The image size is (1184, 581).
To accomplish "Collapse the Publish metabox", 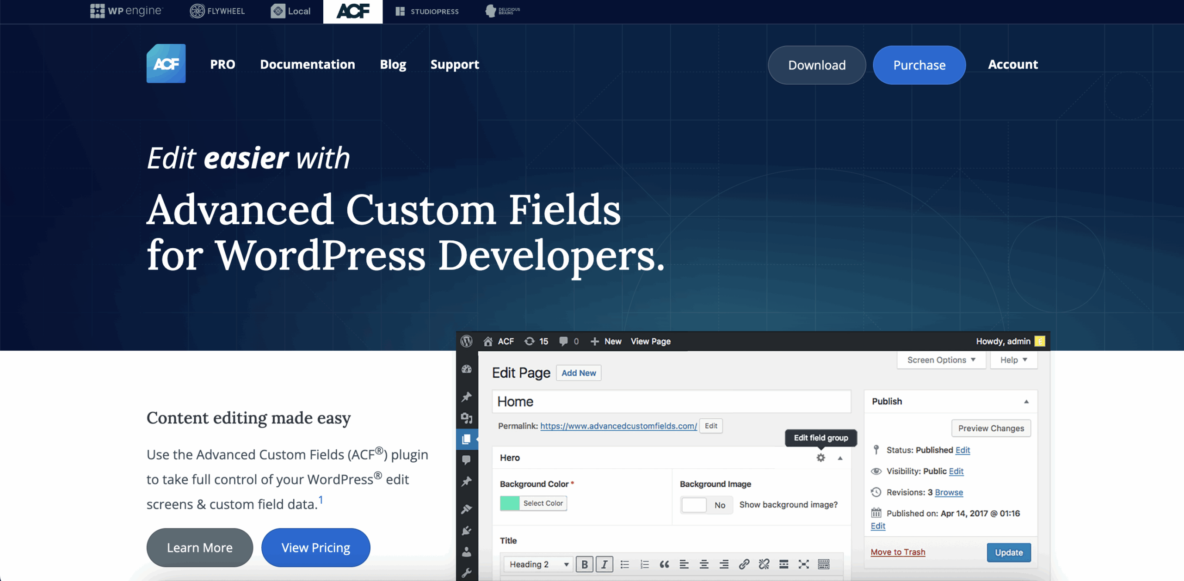I will coord(1026,401).
